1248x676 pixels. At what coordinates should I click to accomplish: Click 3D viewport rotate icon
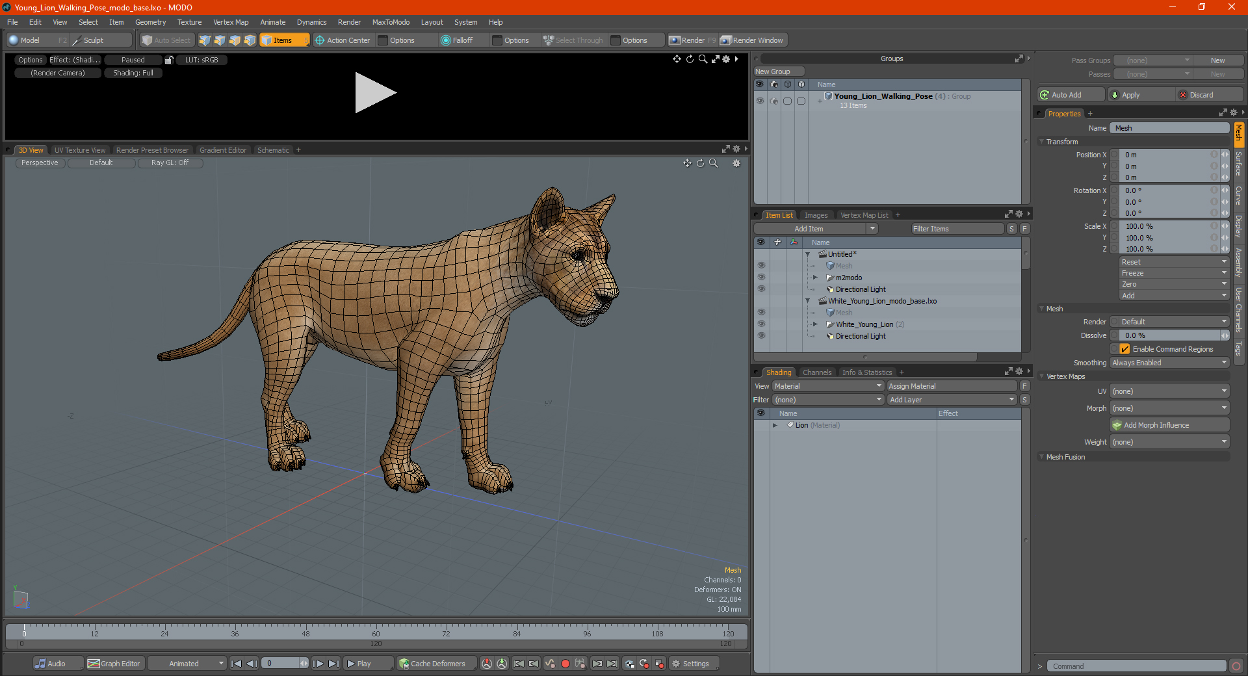(x=700, y=163)
